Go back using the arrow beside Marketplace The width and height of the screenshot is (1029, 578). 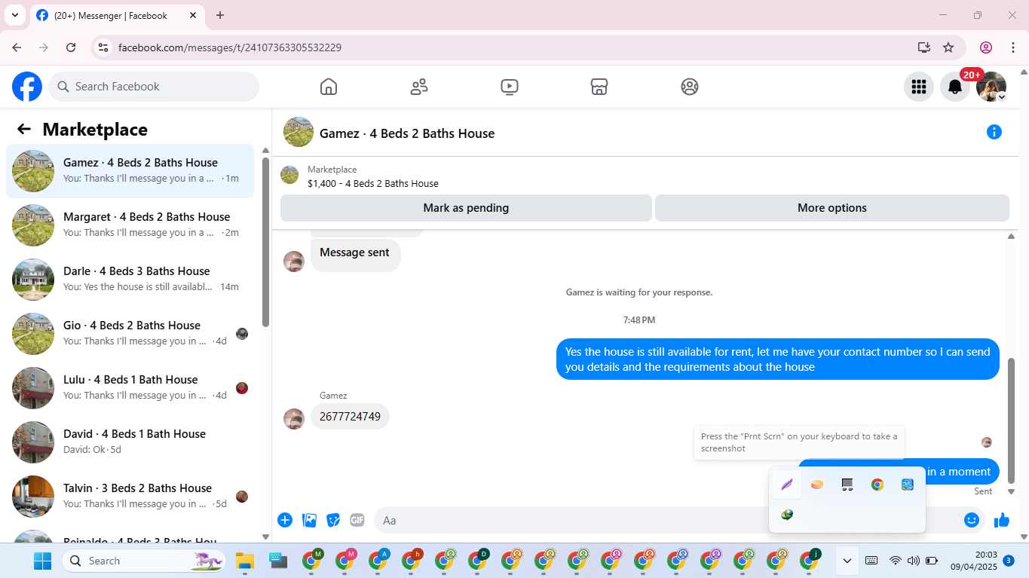click(24, 129)
